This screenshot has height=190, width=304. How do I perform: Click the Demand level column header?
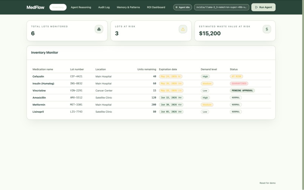(209, 69)
